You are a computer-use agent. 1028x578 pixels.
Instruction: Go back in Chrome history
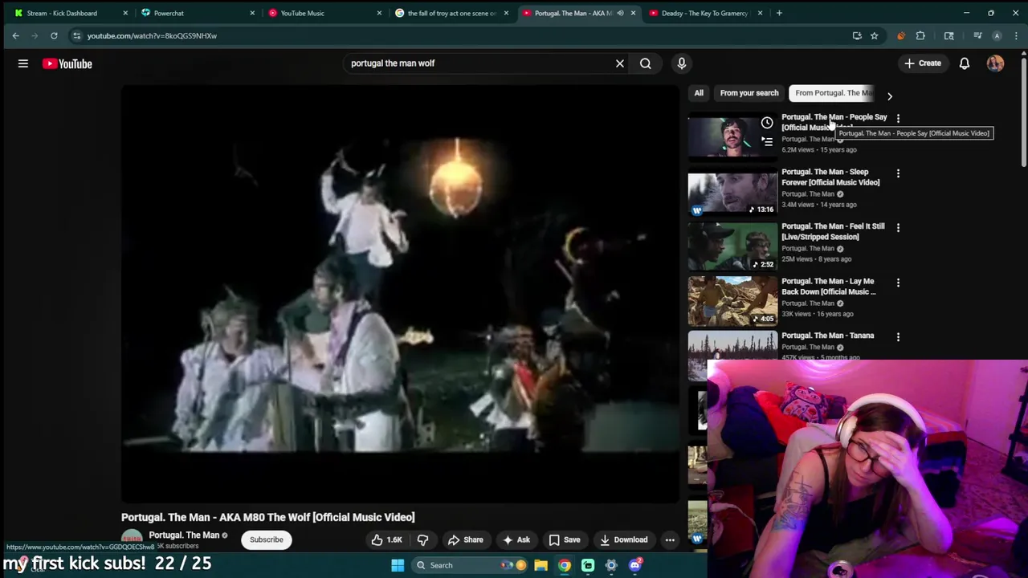tap(15, 35)
